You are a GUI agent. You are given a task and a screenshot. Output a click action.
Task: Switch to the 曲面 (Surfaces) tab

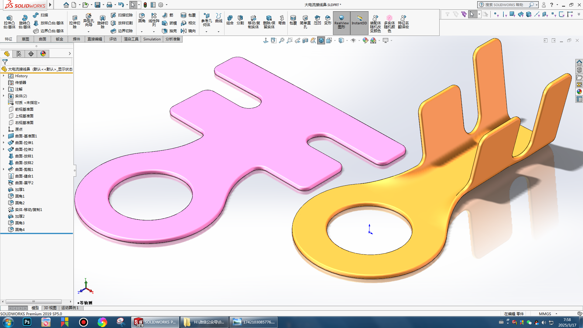tap(43, 39)
